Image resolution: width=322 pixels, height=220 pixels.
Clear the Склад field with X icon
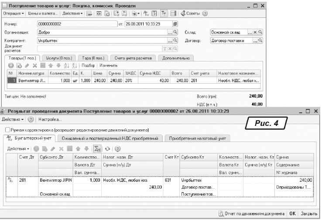click(x=256, y=32)
